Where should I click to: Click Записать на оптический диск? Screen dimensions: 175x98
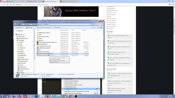[44, 27]
